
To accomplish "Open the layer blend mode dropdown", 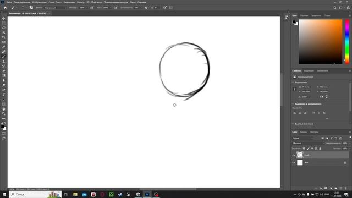I will (x=309, y=143).
